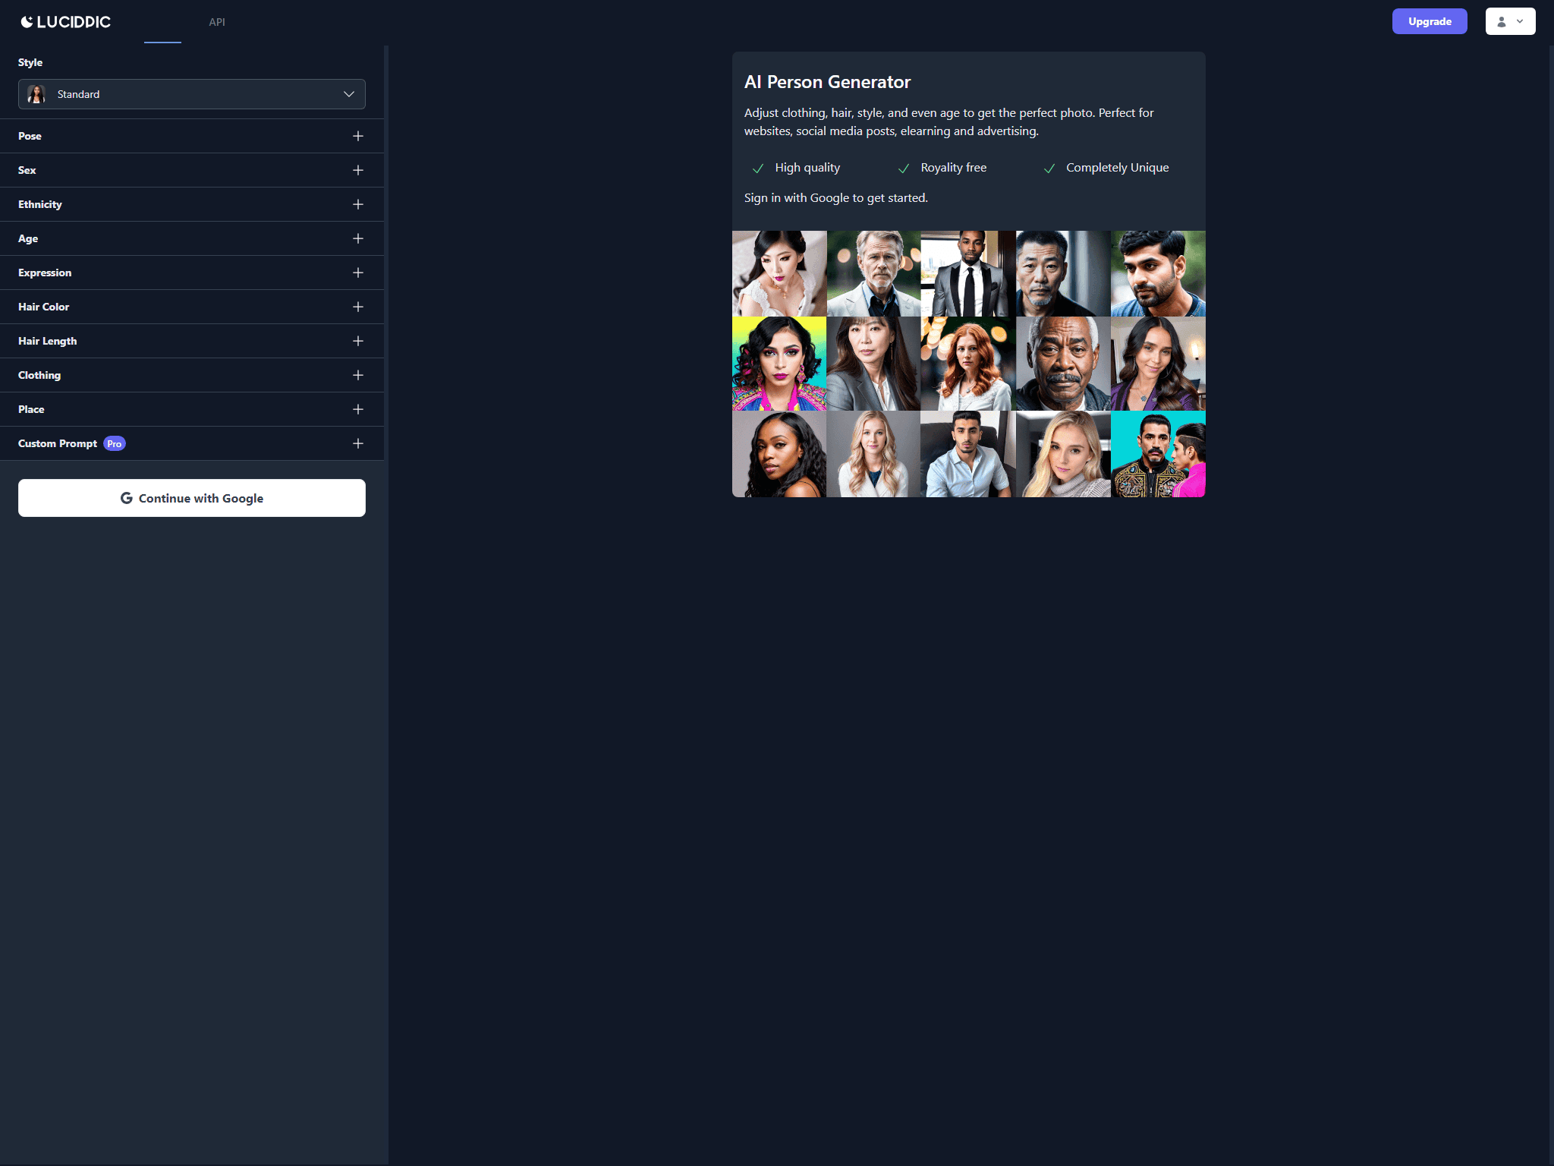Click the Clothing label
The height and width of the screenshot is (1166, 1554).
[x=39, y=375]
